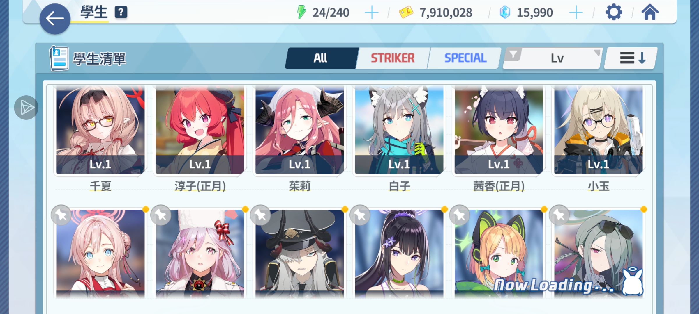
Task: Switch sort order with descending arrow button
Action: point(631,58)
